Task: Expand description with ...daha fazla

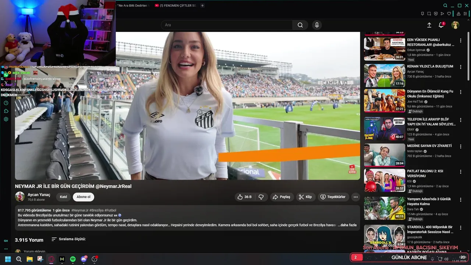Action: (x=347, y=225)
